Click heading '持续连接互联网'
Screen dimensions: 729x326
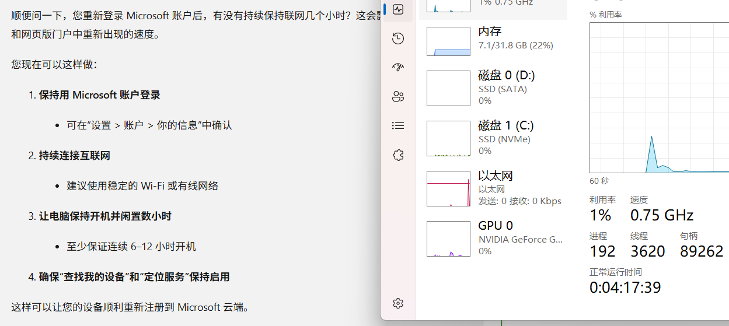75,156
